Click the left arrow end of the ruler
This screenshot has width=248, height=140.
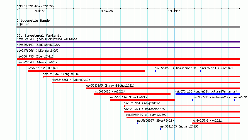17,9
